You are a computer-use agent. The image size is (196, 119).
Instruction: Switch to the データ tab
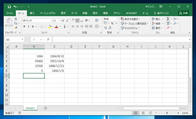(x=74, y=13)
